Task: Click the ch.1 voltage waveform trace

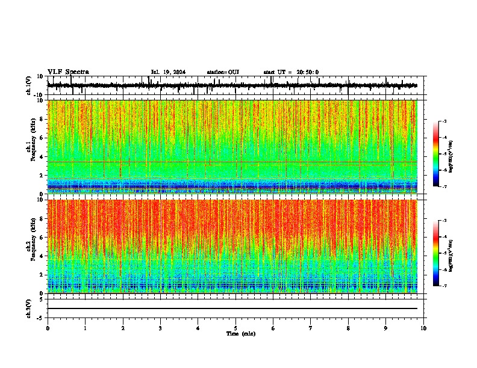Action: (x=232, y=85)
